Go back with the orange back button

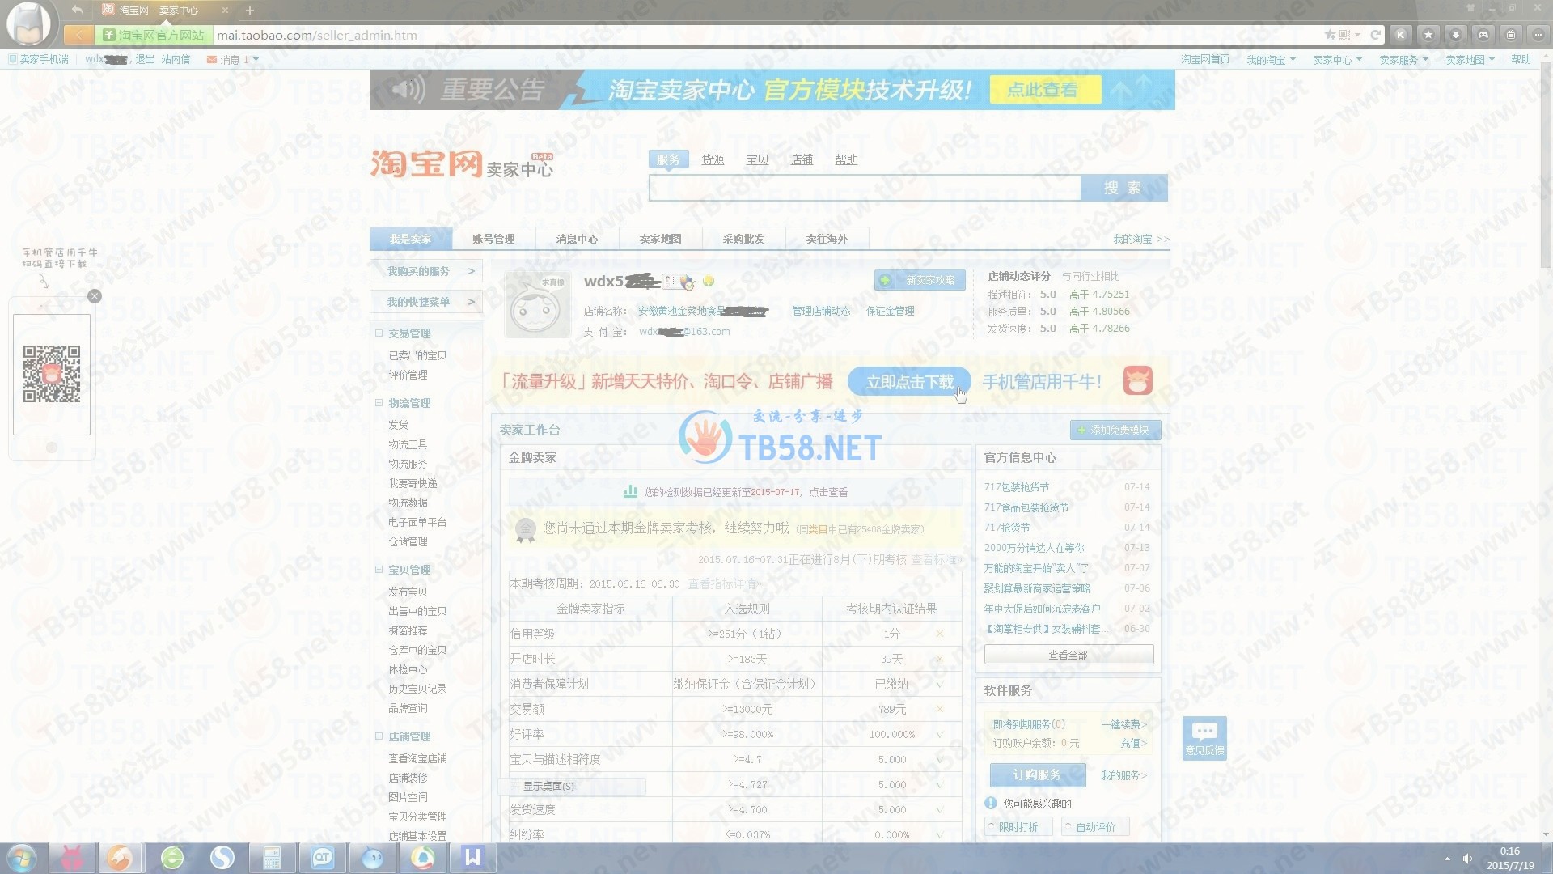pos(78,35)
